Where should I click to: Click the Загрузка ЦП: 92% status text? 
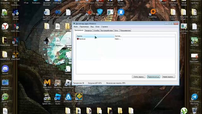click(x=95, y=83)
